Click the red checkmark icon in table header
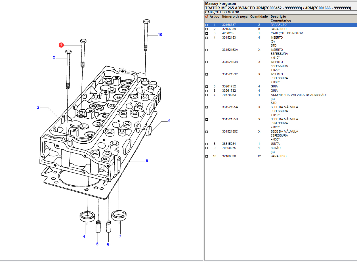This screenshot has width=357, height=262. pos(207,16)
